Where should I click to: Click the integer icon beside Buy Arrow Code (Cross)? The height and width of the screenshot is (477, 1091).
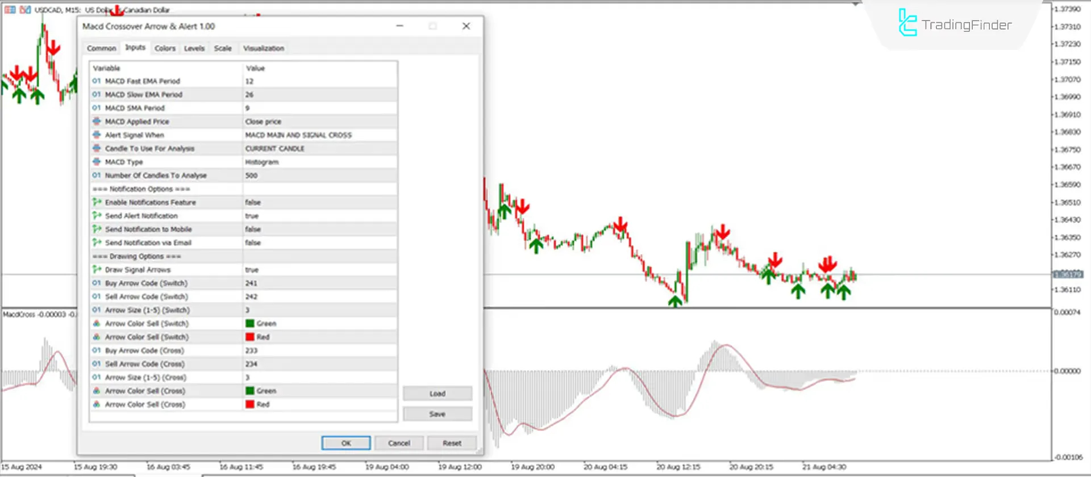pos(97,350)
